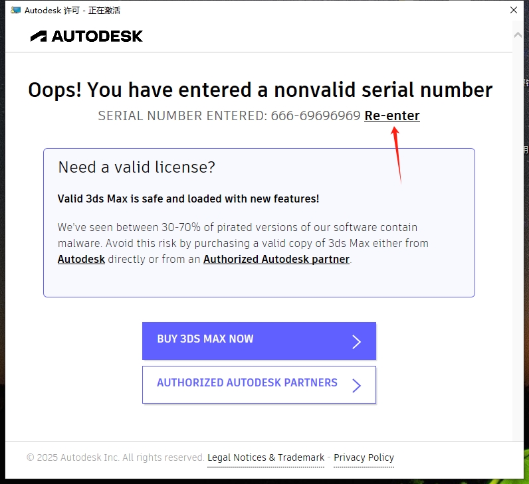Screen dimensions: 529x484
Task: Open the Authorized Autodesk partner paragraph link
Action: 276,259
